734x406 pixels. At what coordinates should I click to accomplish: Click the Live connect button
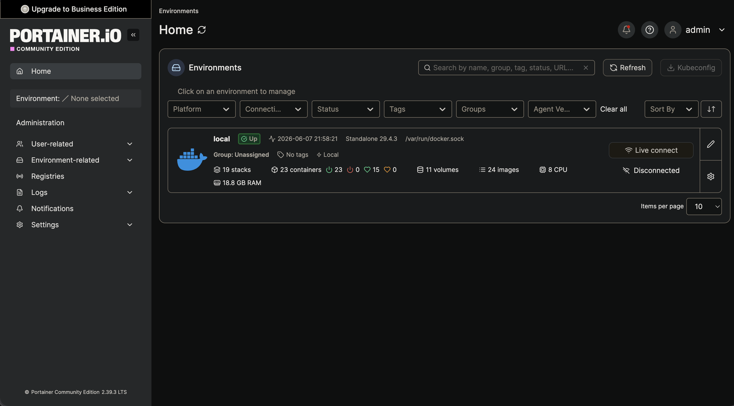pos(651,150)
